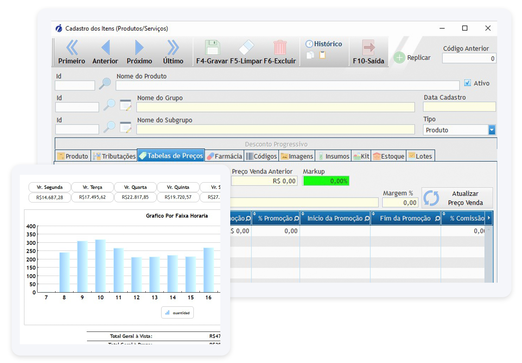Open the Insumos tab
This screenshot has height=363, width=522.
[333, 156]
